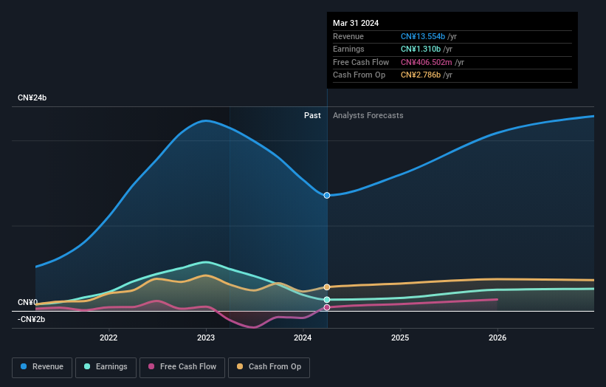Screen dimensions: 606x387
Task: Click the CN¥406.502m free cash flow value
Action: coord(427,62)
